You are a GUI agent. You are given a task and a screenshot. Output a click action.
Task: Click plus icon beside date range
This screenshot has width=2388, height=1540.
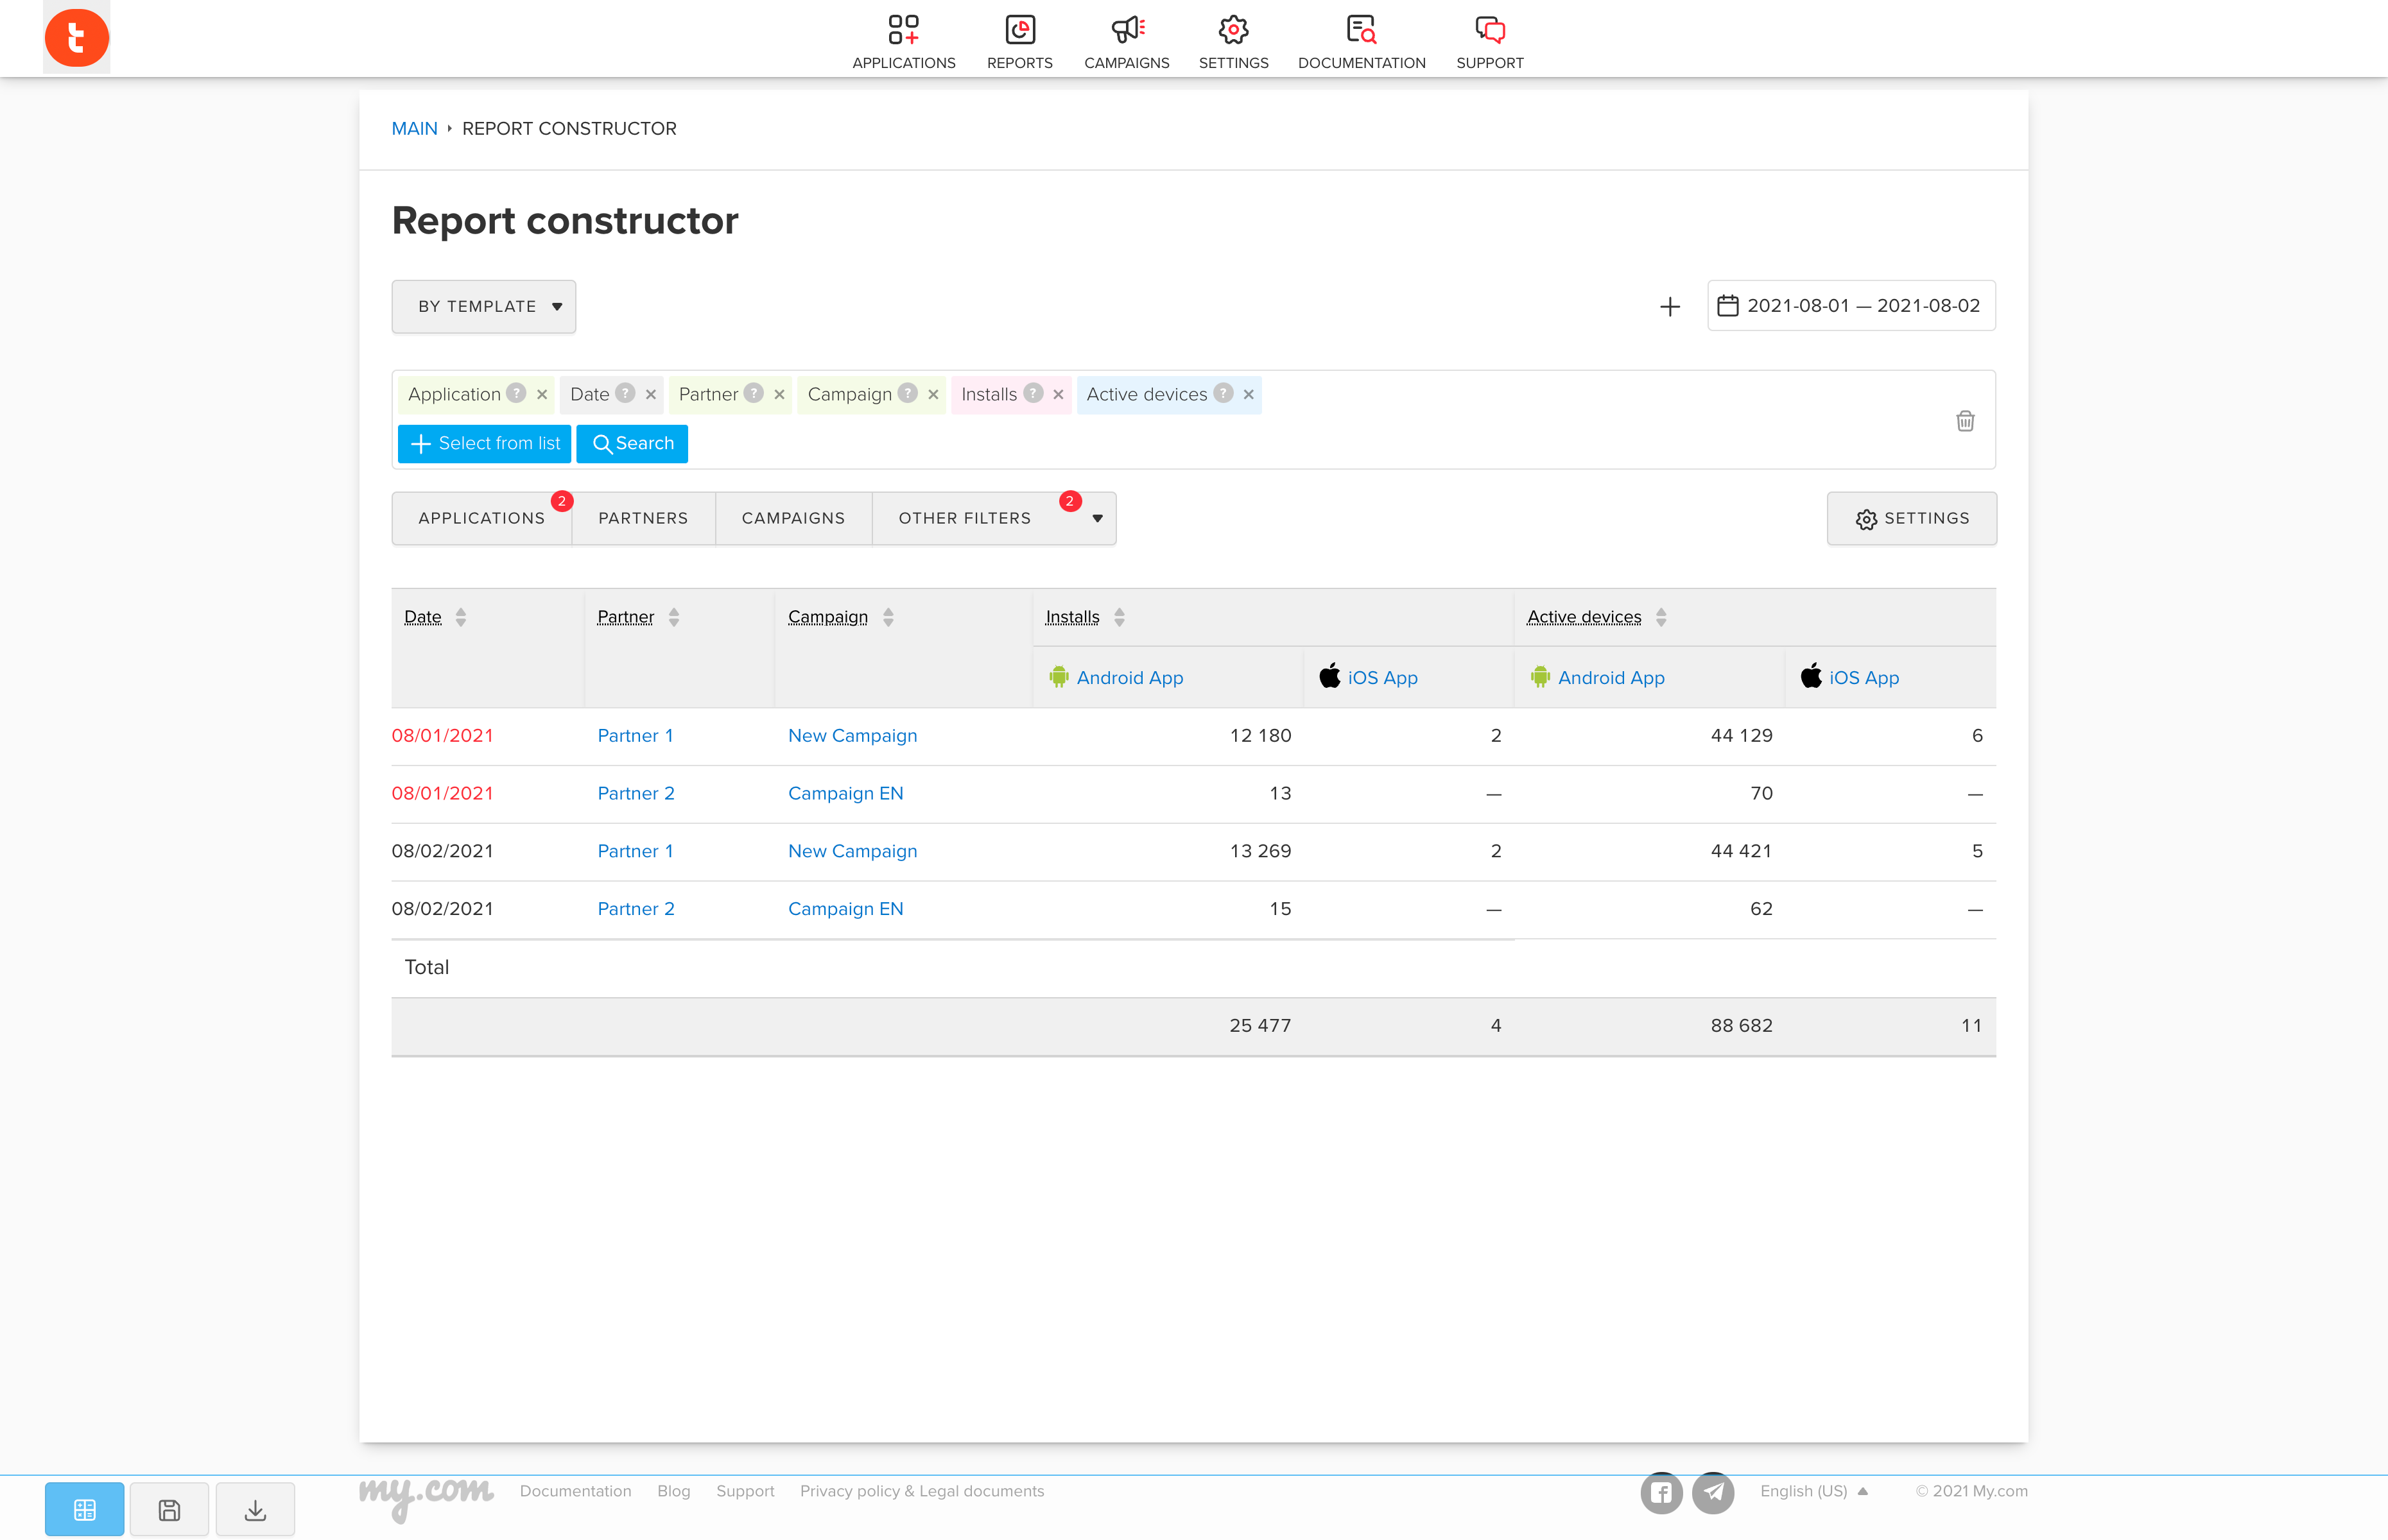(x=1670, y=306)
